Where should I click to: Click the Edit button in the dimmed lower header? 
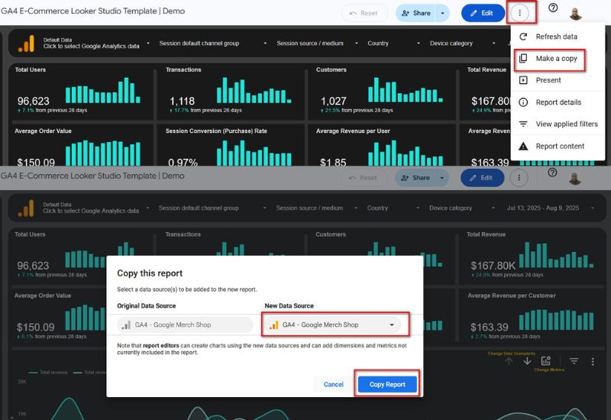483,178
